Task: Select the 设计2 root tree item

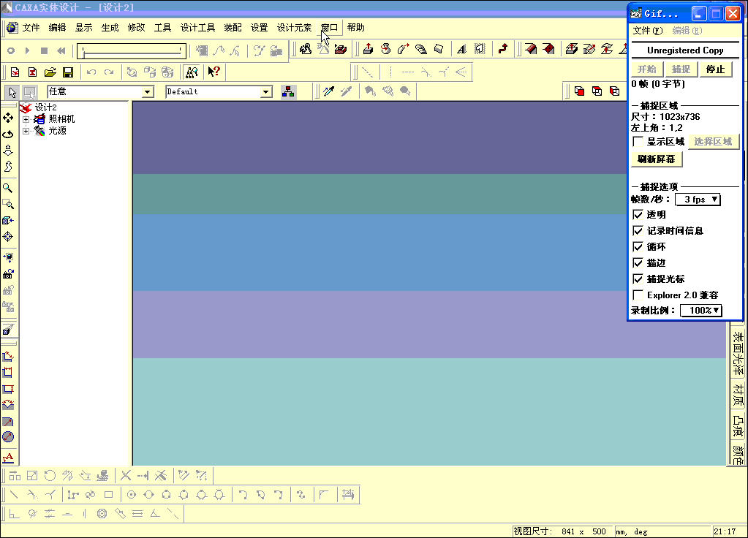Action: click(x=46, y=107)
